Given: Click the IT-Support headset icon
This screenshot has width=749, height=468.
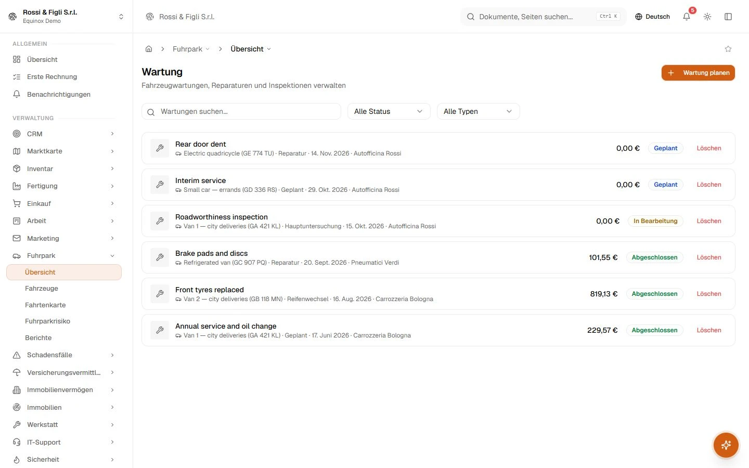Looking at the screenshot, I should (x=17, y=442).
